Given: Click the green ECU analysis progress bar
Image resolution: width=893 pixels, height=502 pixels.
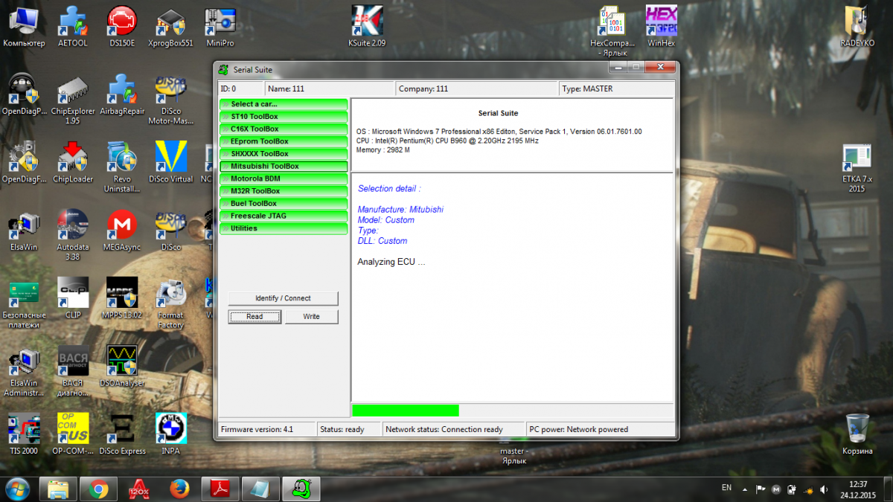Looking at the screenshot, I should (405, 411).
